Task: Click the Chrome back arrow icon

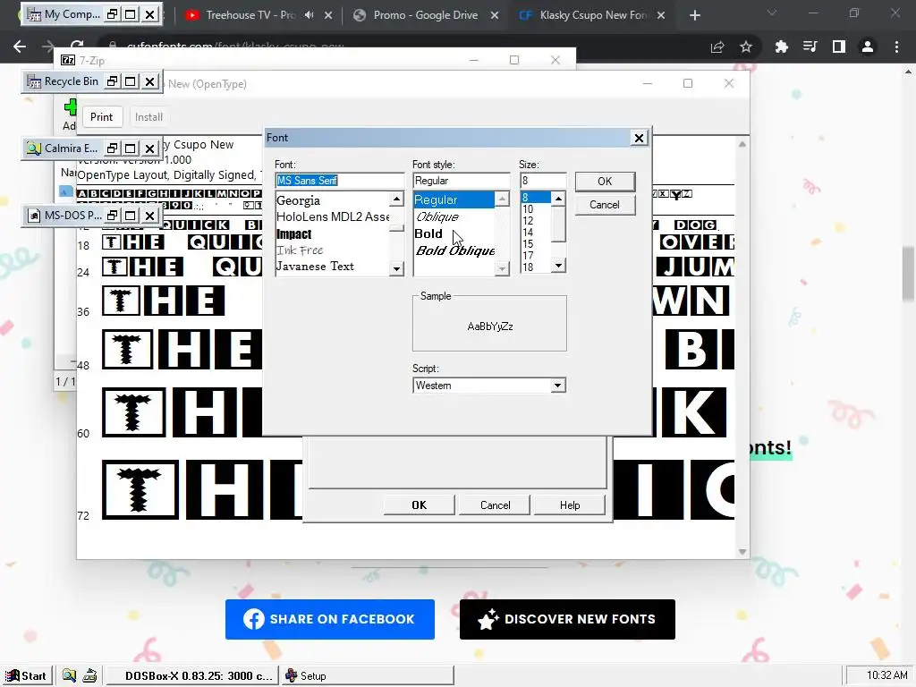Action: tap(20, 47)
